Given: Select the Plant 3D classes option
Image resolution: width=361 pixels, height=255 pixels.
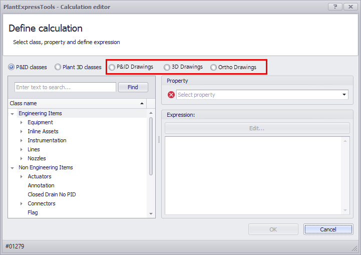Looking at the screenshot, I should click(58, 67).
